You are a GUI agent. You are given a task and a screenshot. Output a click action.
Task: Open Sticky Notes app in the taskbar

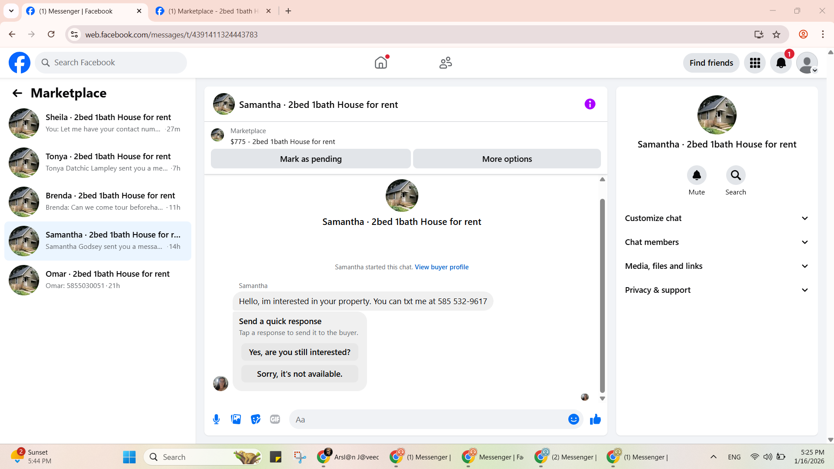[276, 457]
